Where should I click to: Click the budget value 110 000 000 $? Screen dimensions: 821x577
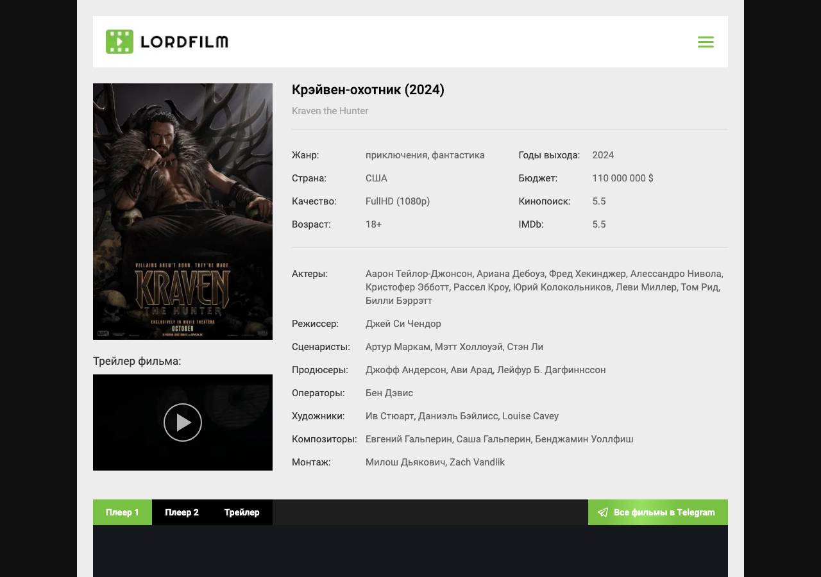[623, 178]
